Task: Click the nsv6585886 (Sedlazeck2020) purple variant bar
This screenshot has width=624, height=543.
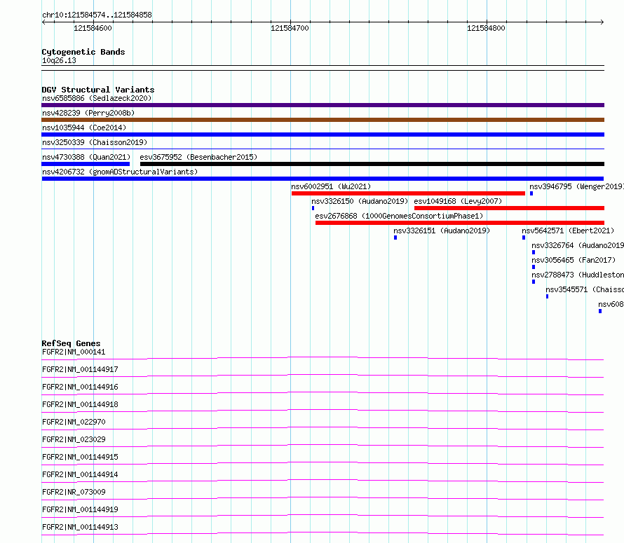Action: coord(323,105)
